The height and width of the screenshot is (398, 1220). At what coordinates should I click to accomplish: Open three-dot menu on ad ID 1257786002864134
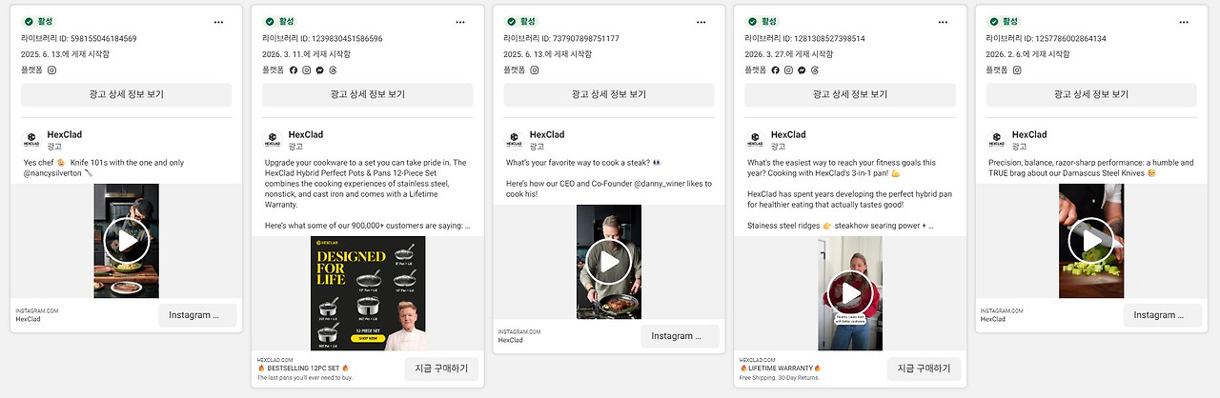coord(1184,21)
